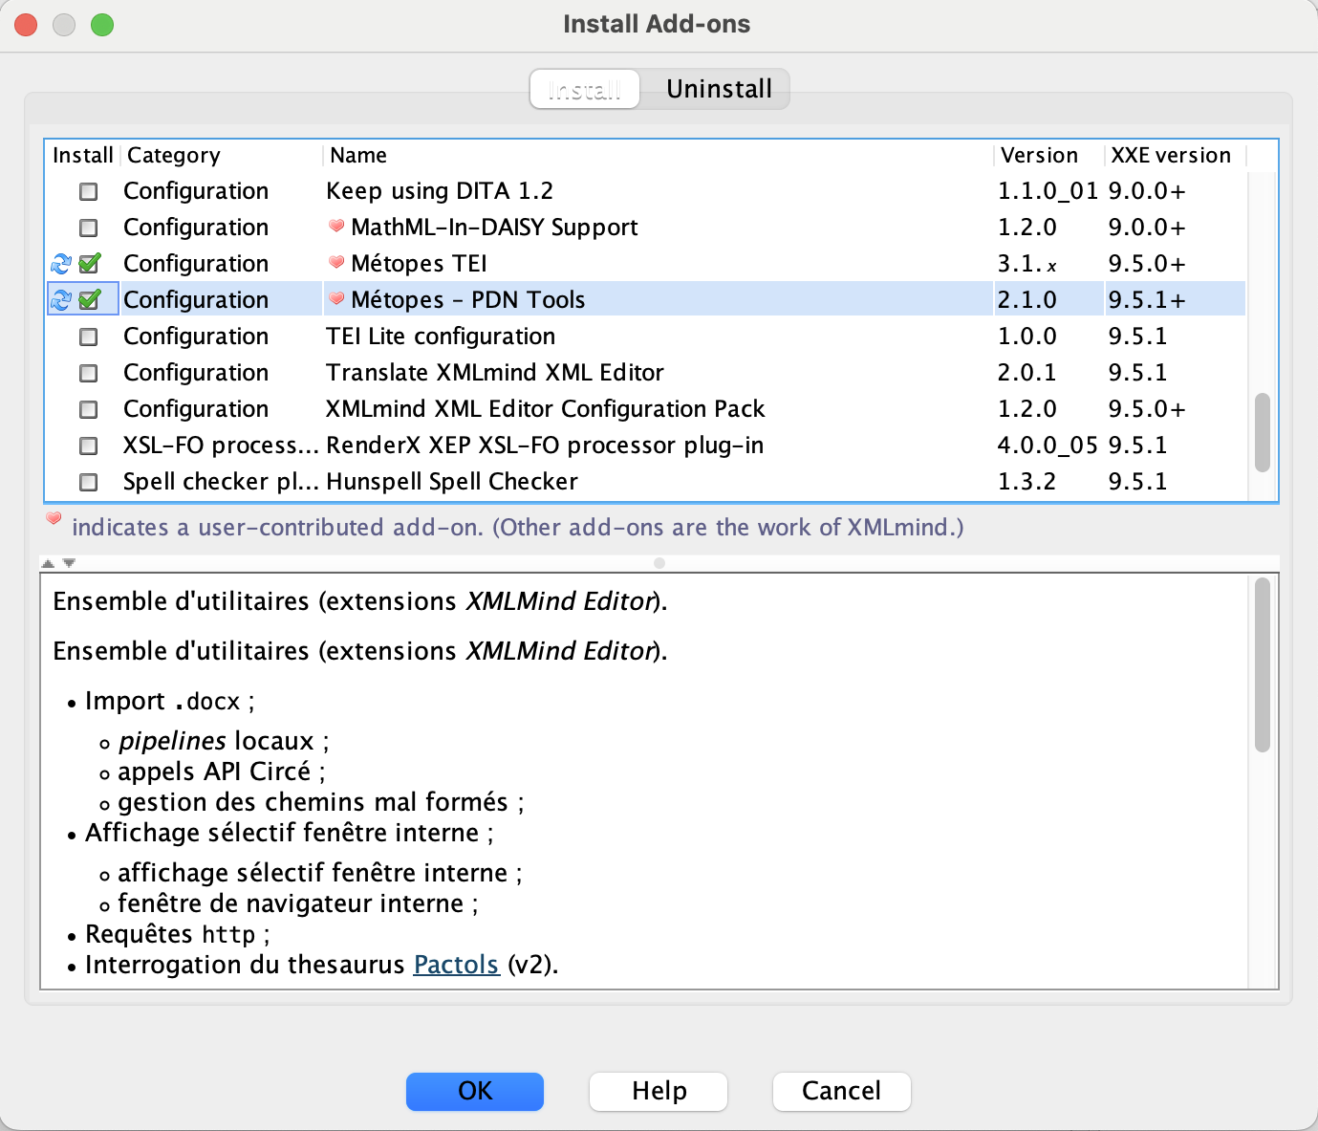Check the TEI Lite configuration install box
Screen dimensions: 1318x1131
pos(89,337)
